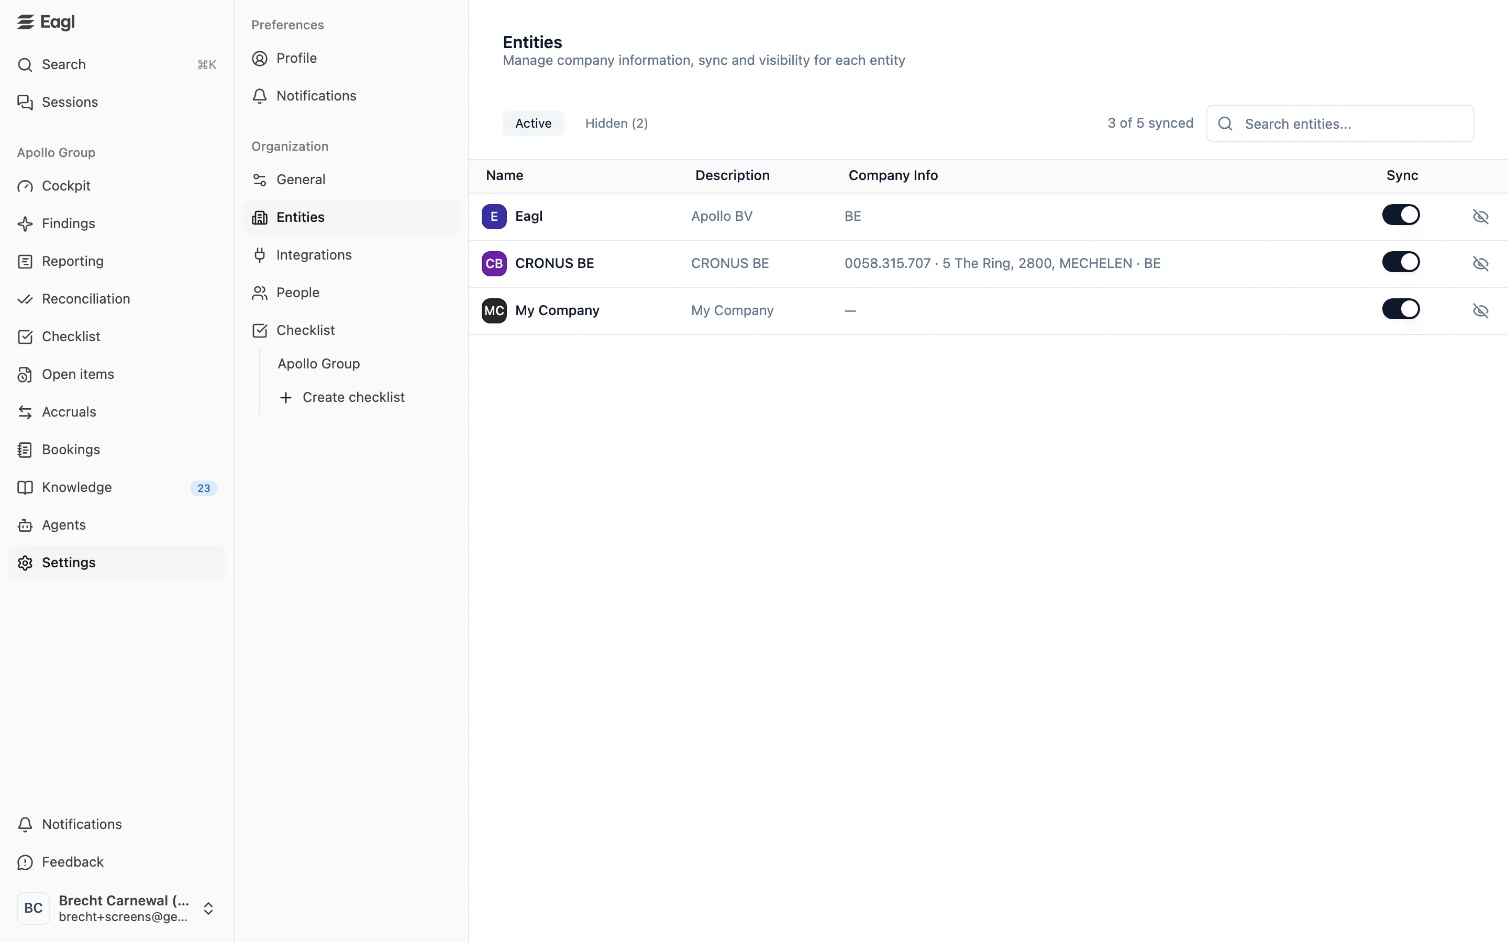Open Feedback speech bubble icon

tap(25, 862)
